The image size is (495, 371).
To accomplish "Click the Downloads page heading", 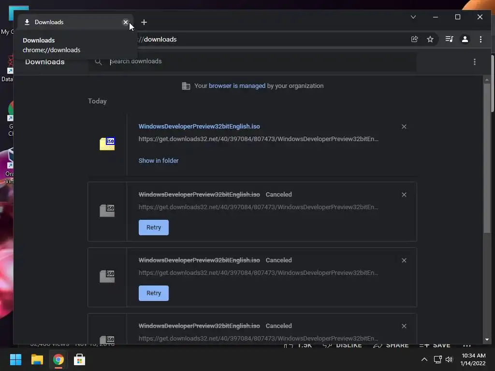I will (45, 62).
